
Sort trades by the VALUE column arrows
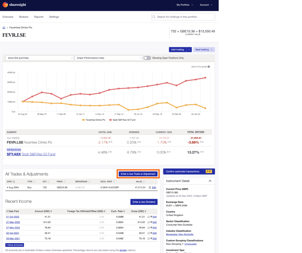[144, 182]
